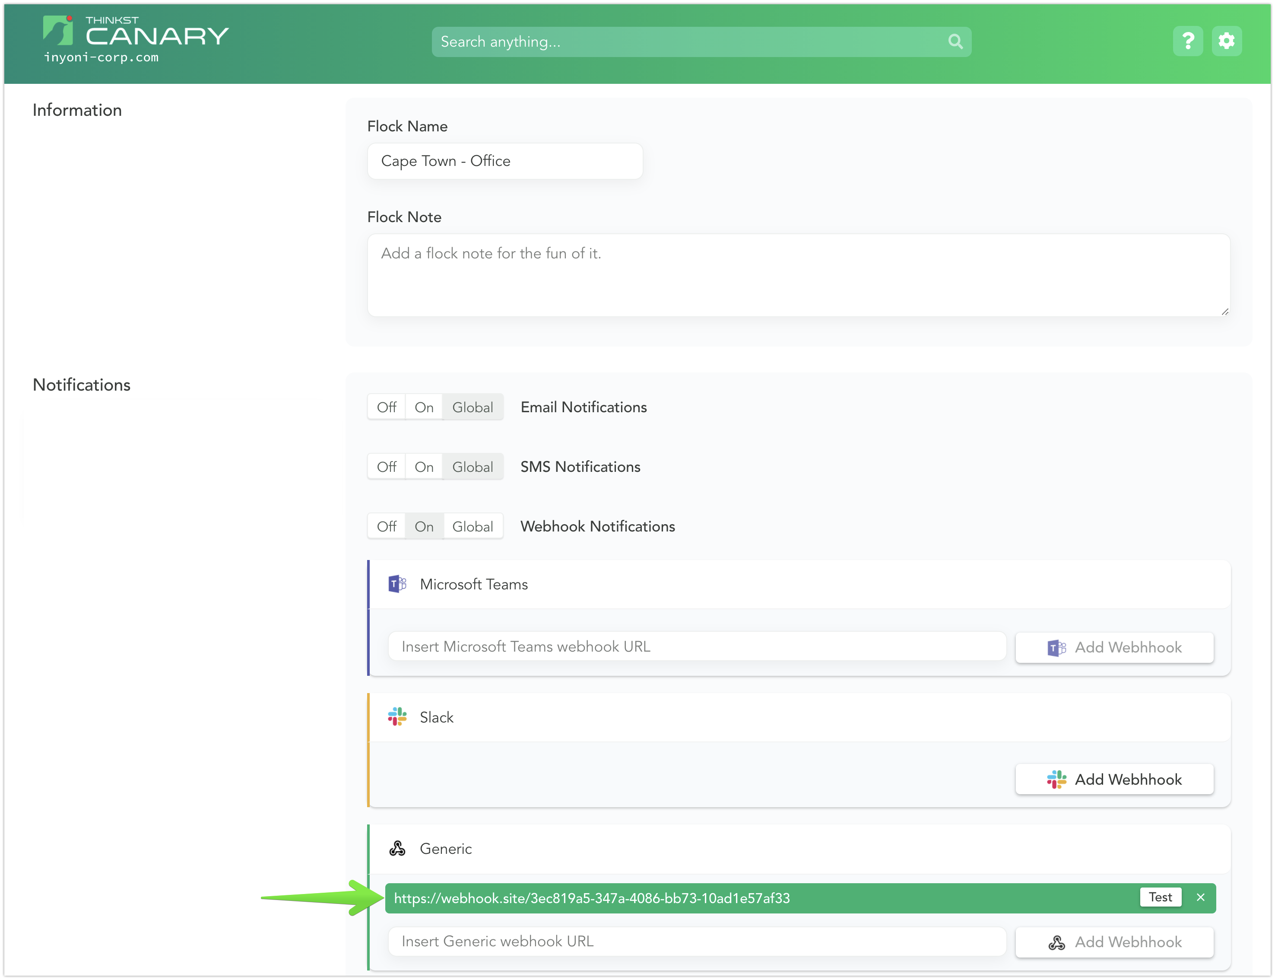Click the Information section heading

point(77,110)
